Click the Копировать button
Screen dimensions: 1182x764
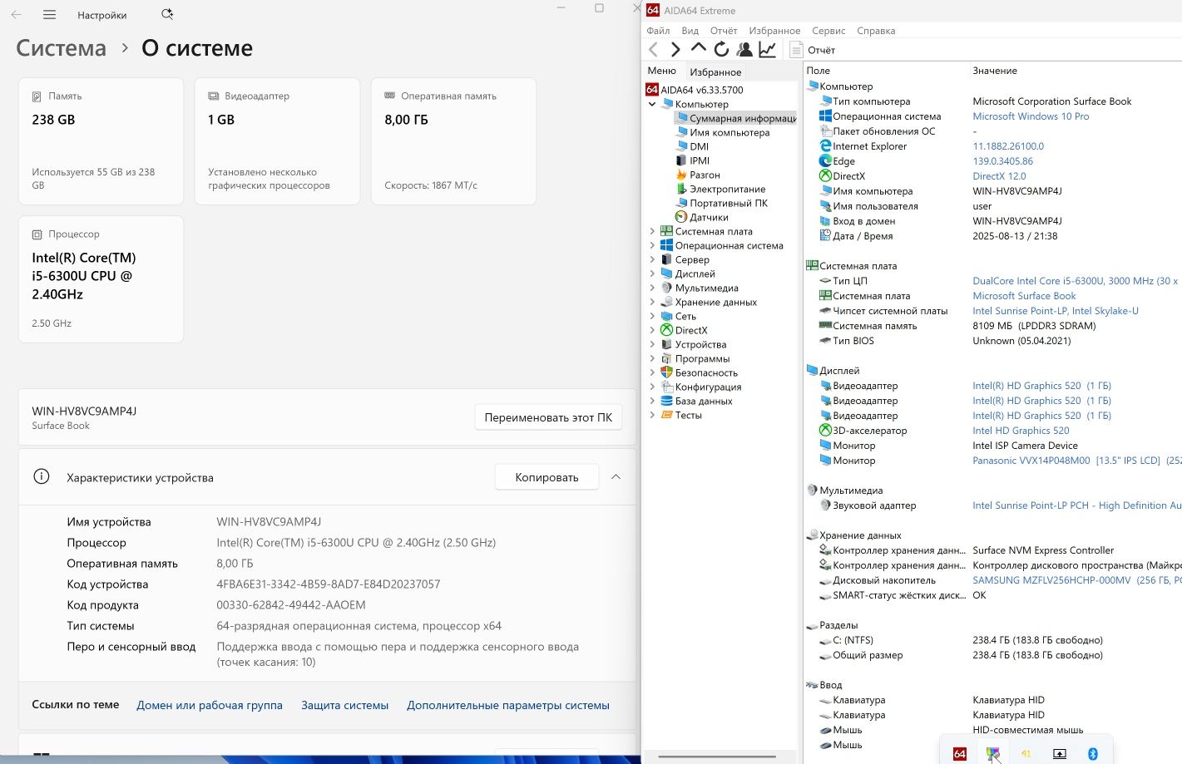click(x=546, y=477)
